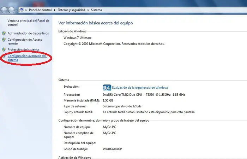Open Evaluación de la experiencia en Windows
This screenshot has height=159, width=247.
(140, 88)
